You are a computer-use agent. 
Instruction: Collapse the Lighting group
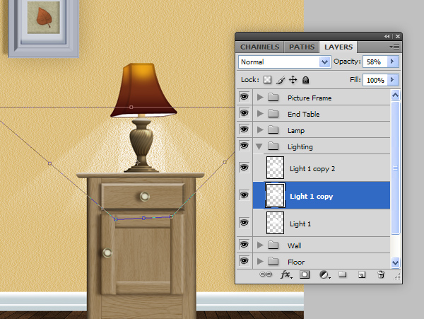click(x=260, y=146)
